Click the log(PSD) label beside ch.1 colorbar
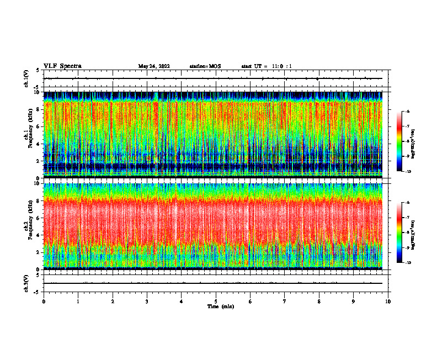This screenshot has height=338, width=437. 413,144
